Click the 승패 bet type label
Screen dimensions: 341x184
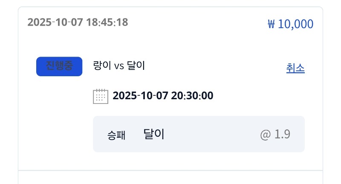tap(116, 135)
